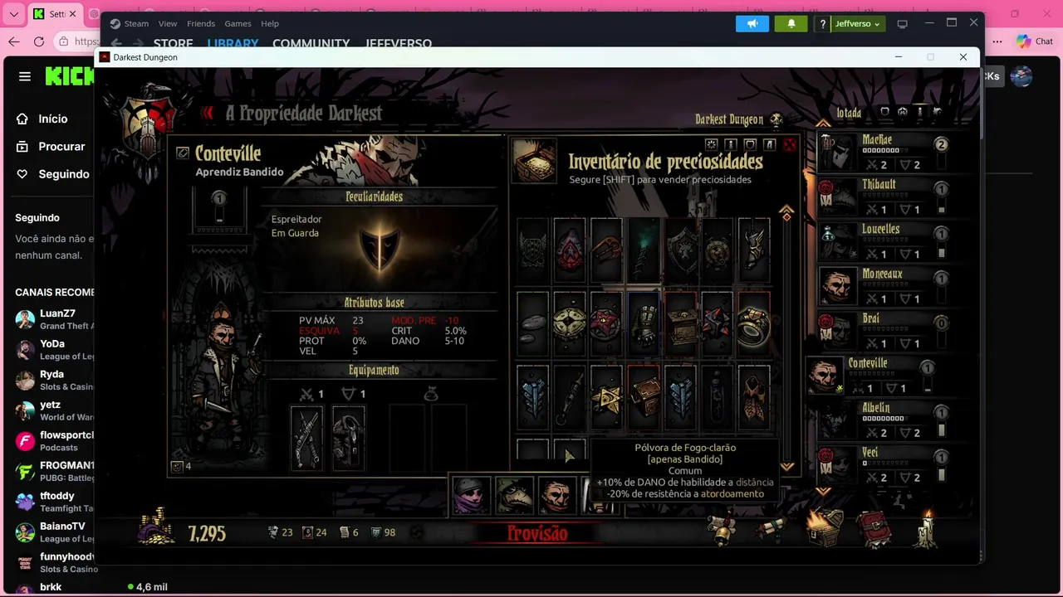Click the inventory scrollbar track
The width and height of the screenshot is (1063, 597).
coord(786,340)
